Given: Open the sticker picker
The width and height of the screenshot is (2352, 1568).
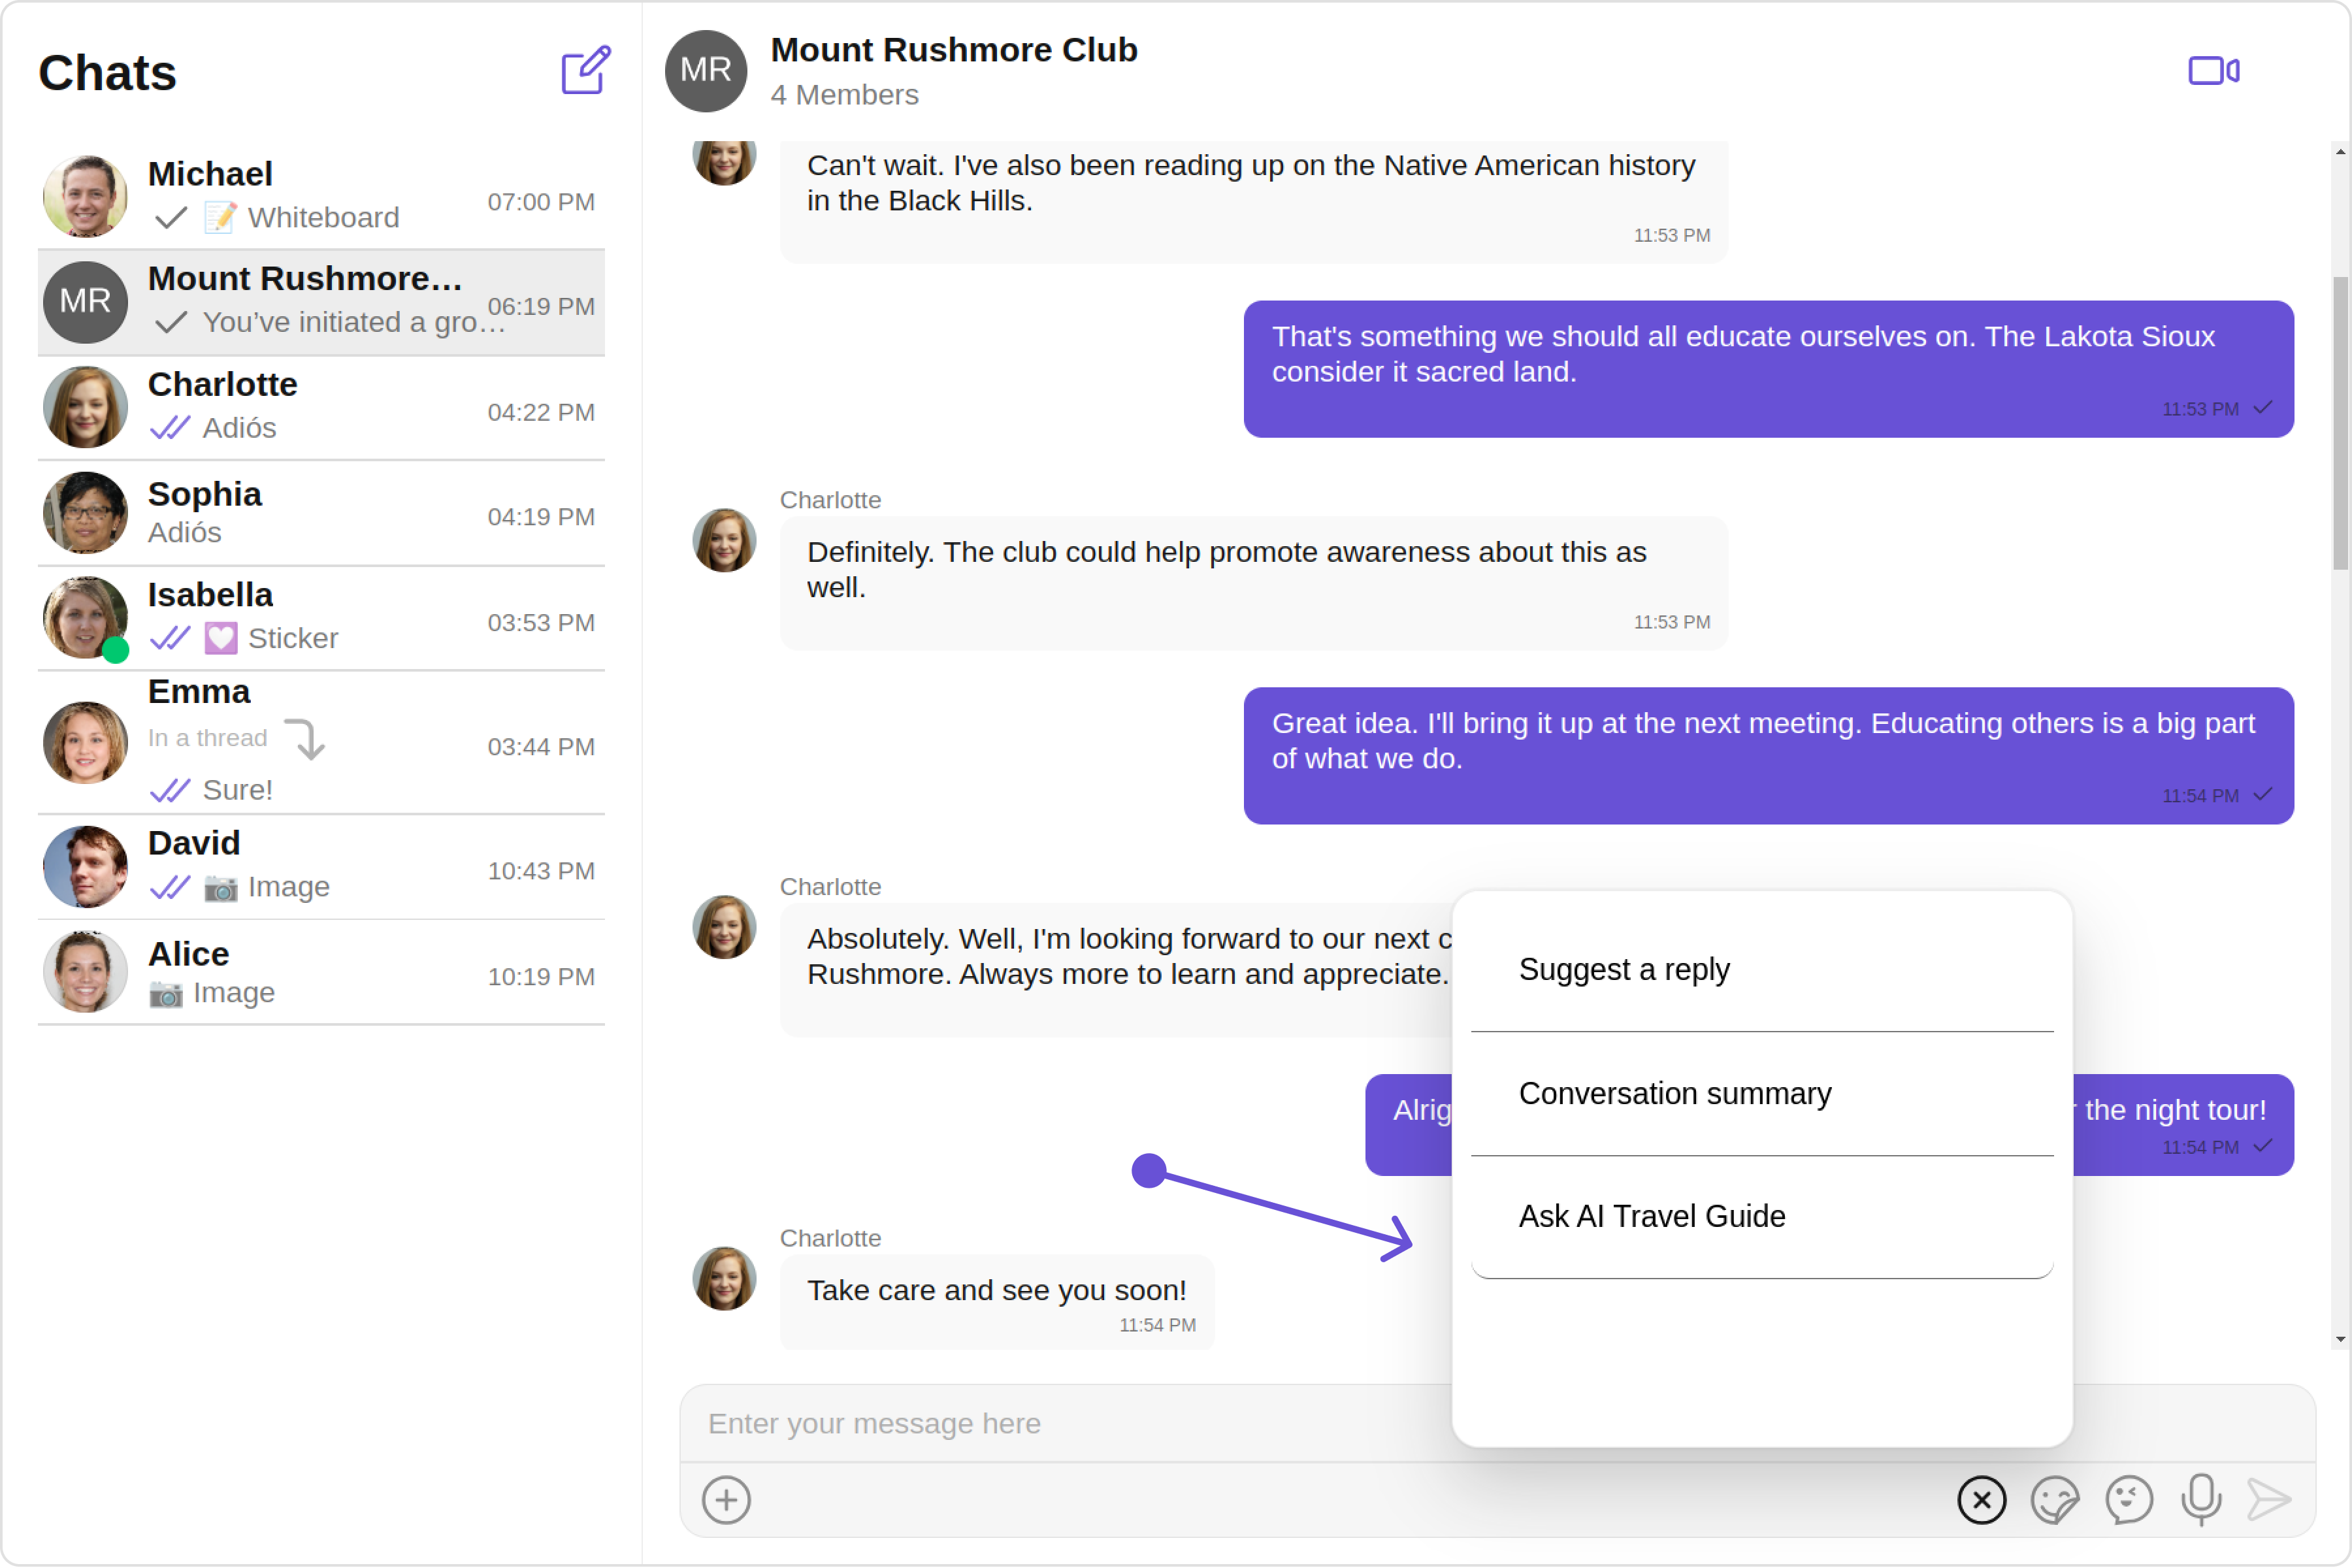Looking at the screenshot, I should (2055, 1500).
